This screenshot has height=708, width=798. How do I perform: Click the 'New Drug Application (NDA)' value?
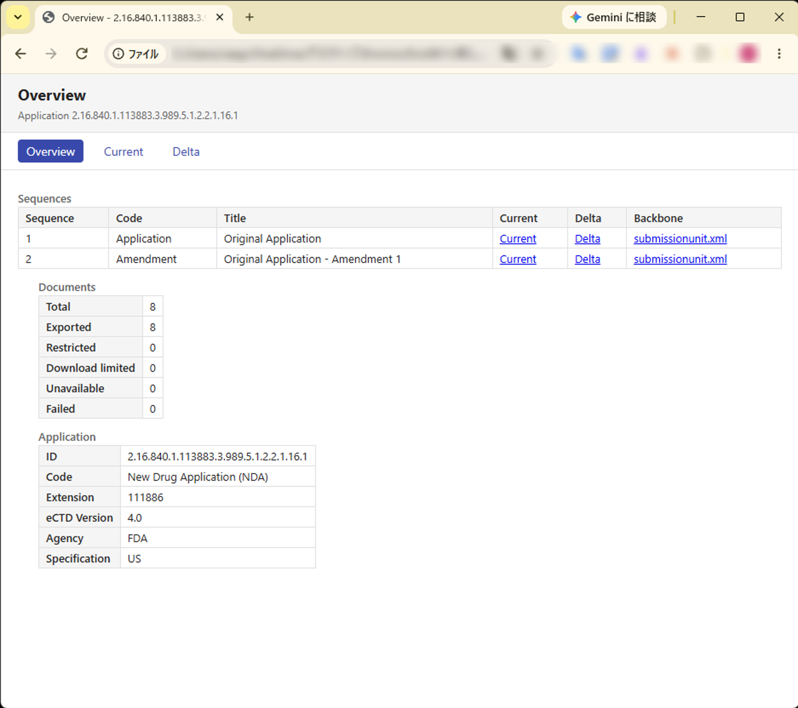[x=197, y=477]
